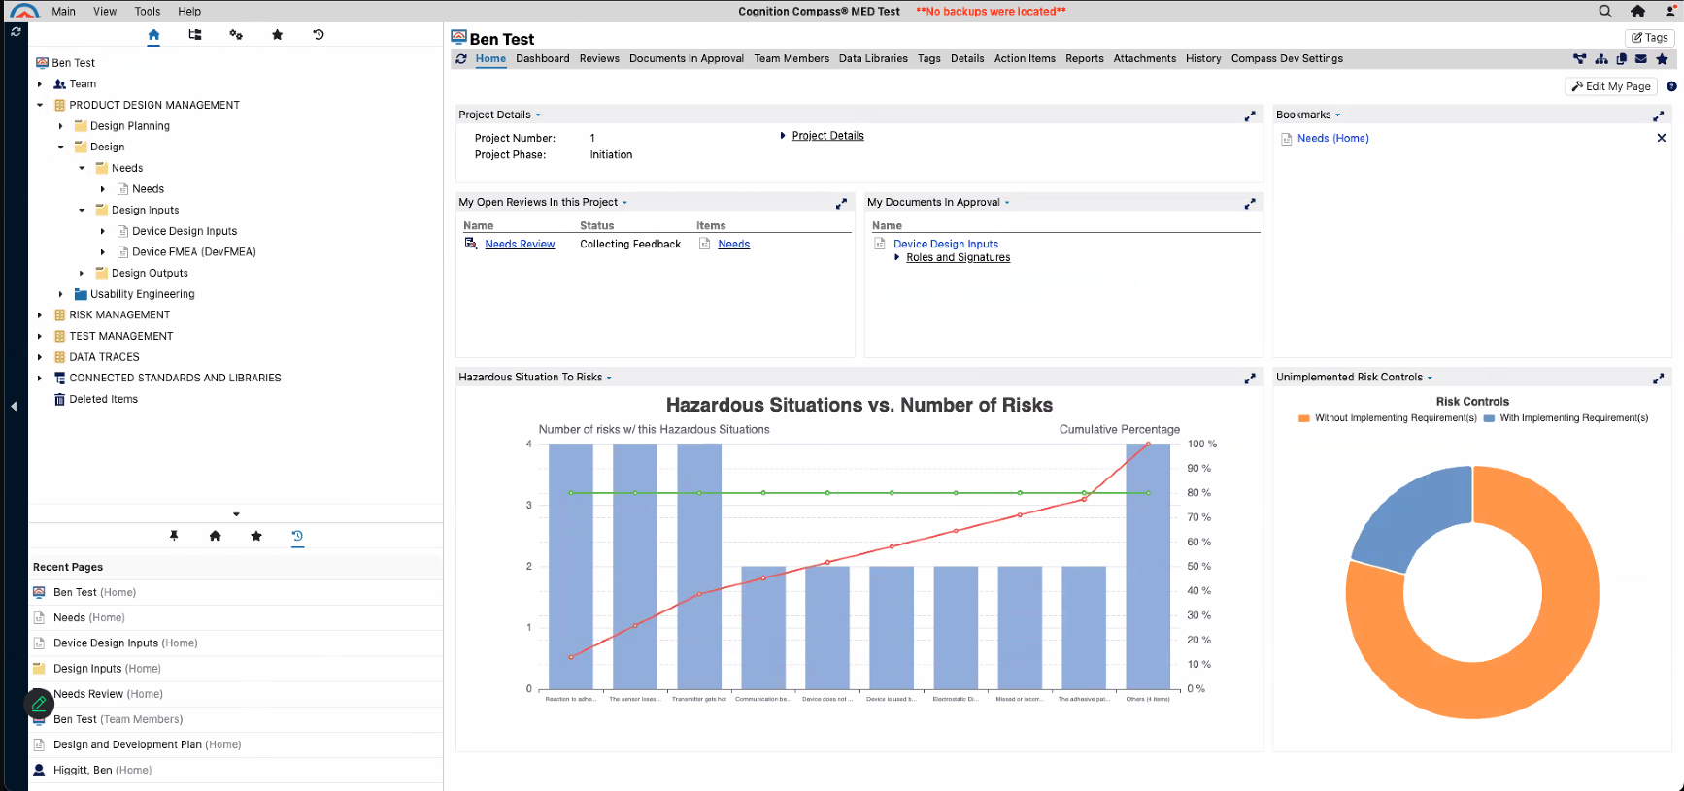Open the Tools menu

(148, 12)
